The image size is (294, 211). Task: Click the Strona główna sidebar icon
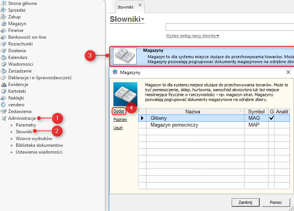pos(3,3)
